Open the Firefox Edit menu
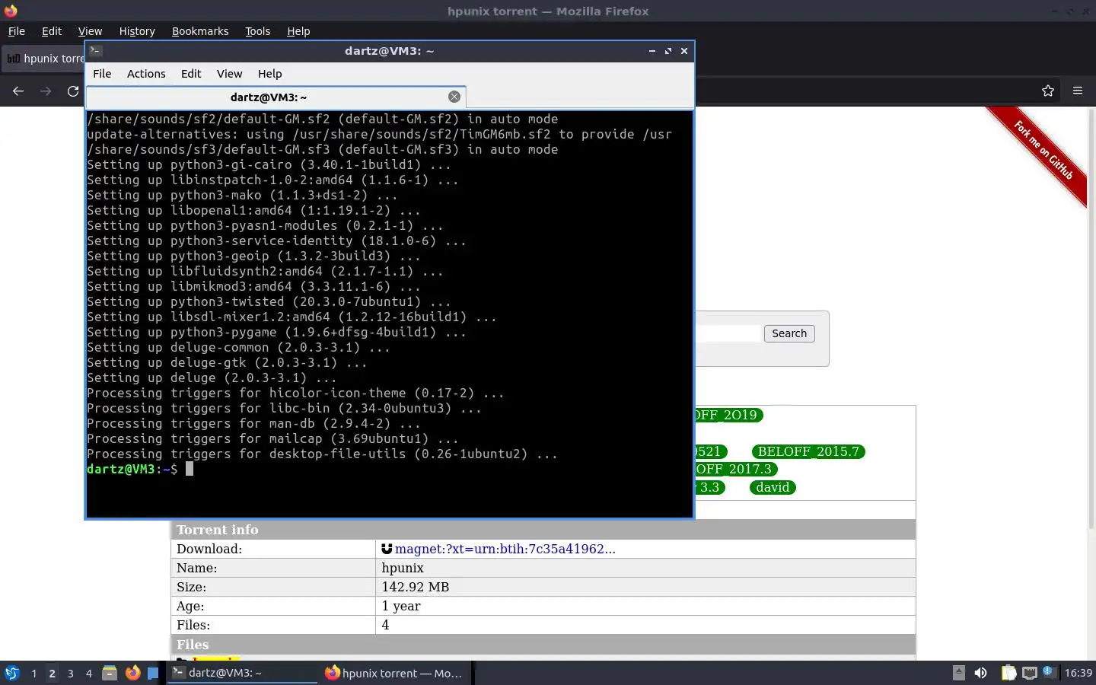Screen dimensions: 1096x685 click(52, 31)
